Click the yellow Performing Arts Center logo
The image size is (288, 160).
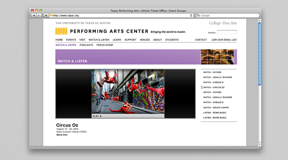pos(61,31)
